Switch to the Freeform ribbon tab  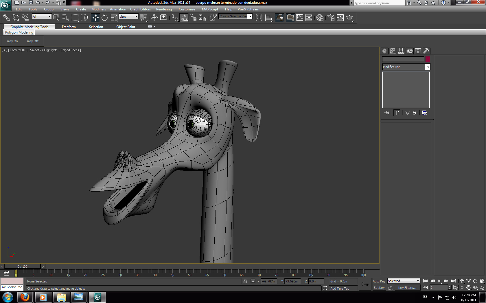(x=69, y=27)
